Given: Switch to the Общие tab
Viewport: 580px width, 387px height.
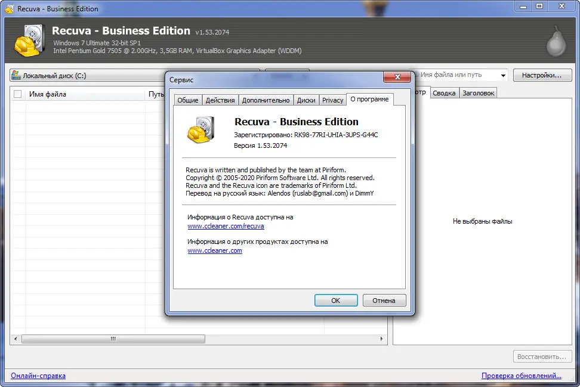Looking at the screenshot, I should 187,100.
